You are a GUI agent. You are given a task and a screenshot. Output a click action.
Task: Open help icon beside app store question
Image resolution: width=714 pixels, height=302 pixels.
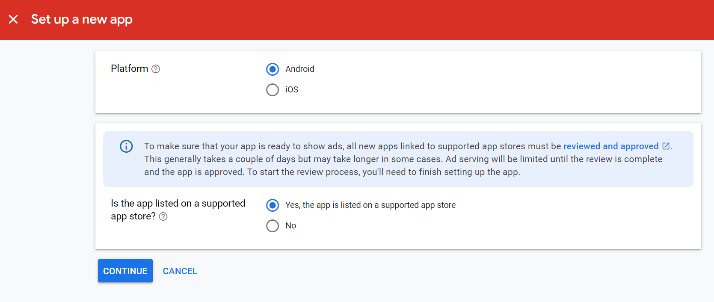(163, 216)
